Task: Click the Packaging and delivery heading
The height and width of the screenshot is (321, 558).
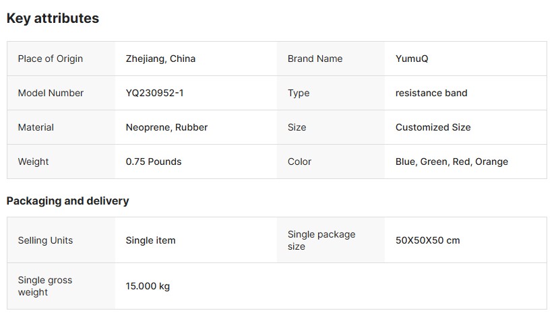Action: coord(67,201)
